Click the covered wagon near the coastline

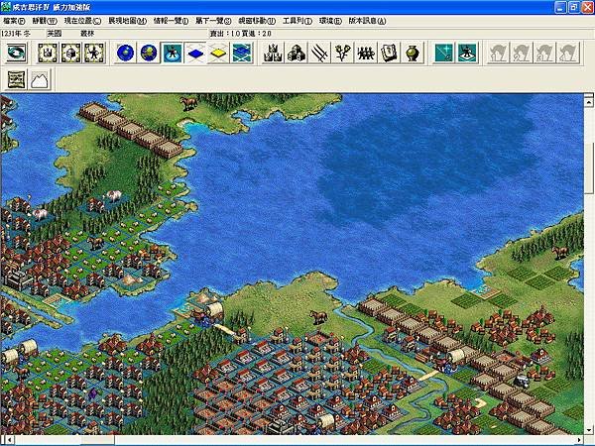coord(214,311)
